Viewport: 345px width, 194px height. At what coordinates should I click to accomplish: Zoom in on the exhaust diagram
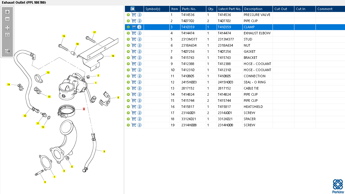click(7, 12)
